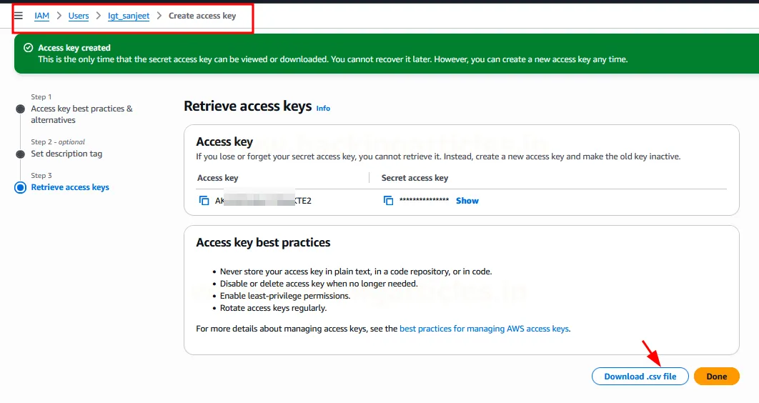This screenshot has height=403, width=759.
Task: Show the hidden secret access key
Action: [467, 201]
